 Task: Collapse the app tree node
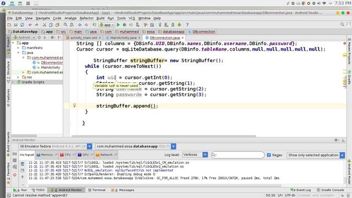coord(13,43)
